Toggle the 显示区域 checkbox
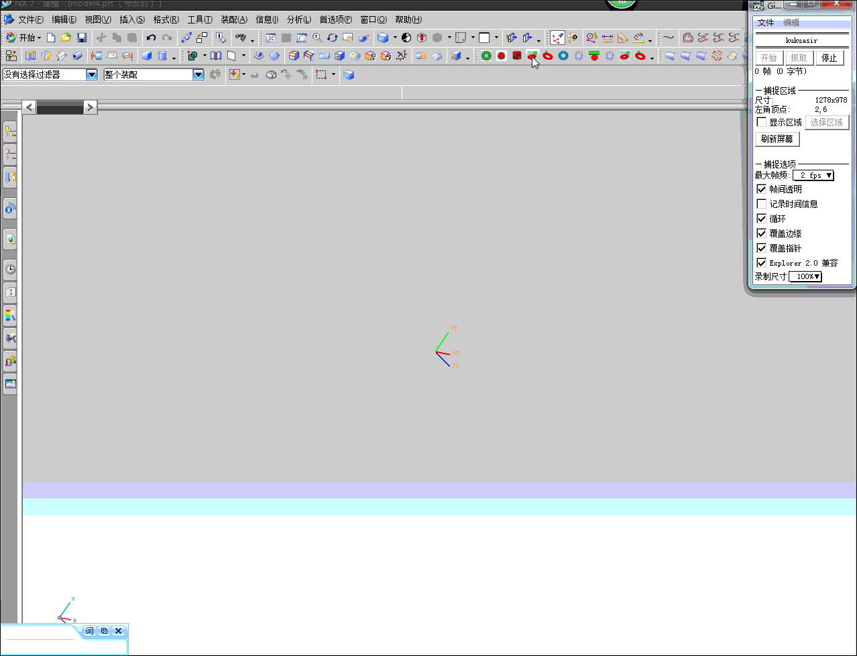The width and height of the screenshot is (857, 656). (x=762, y=122)
